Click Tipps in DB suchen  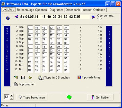54,77
